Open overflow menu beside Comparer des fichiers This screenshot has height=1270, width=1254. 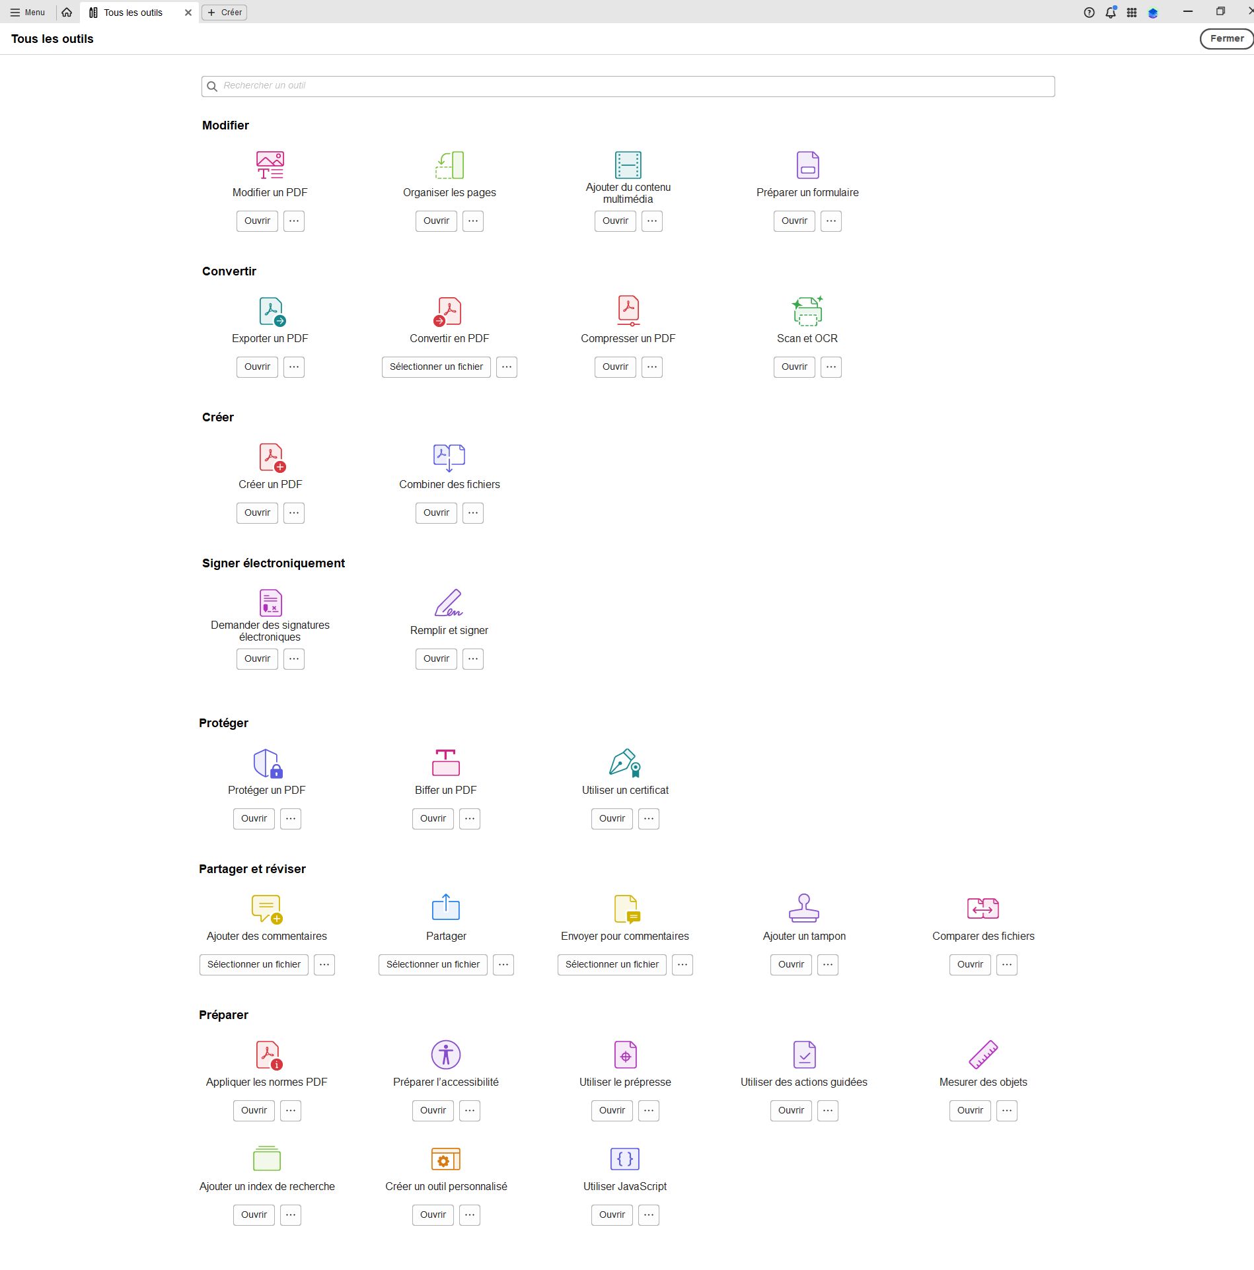pos(1006,964)
